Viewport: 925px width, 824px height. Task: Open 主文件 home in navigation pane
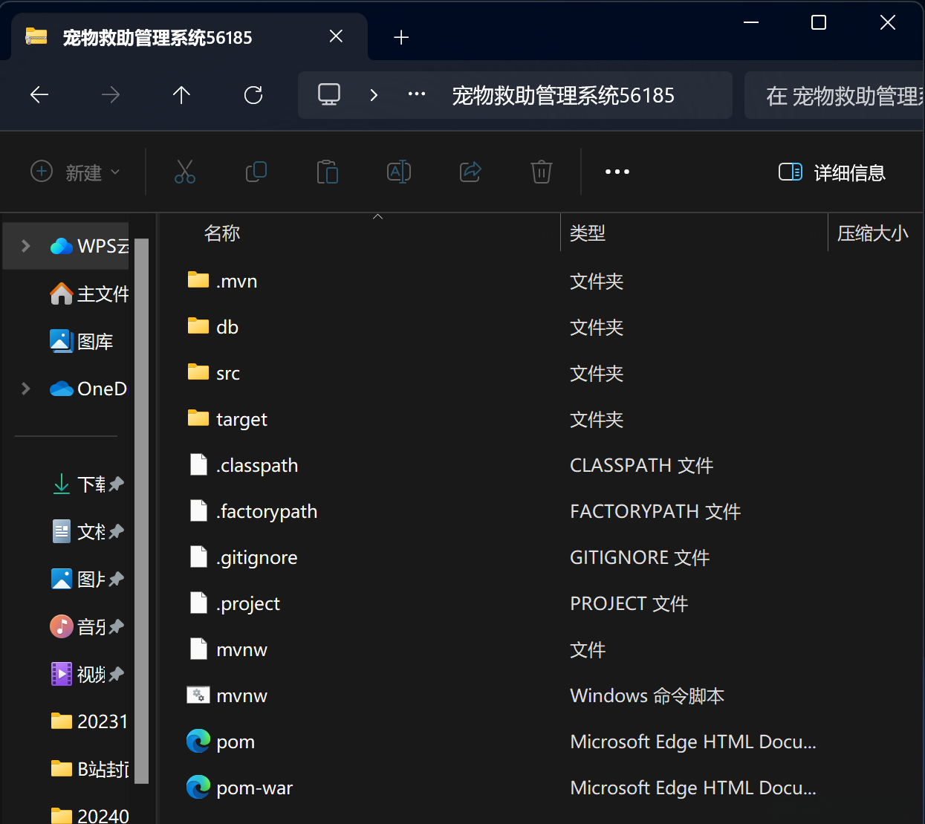[89, 293]
